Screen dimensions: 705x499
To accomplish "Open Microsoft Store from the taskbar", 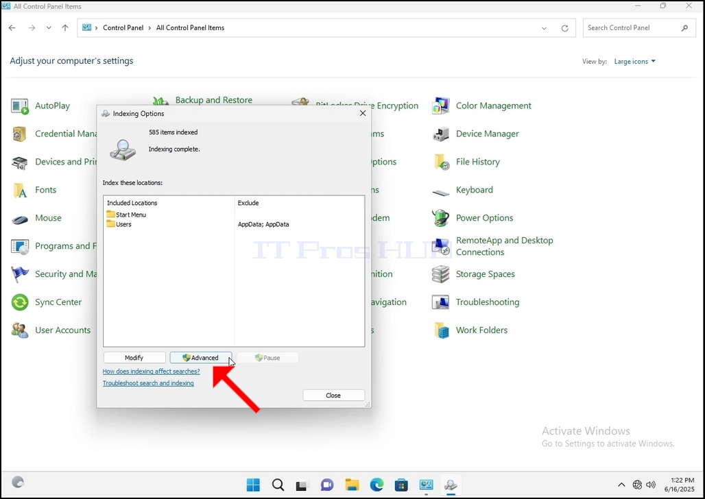I will (x=401, y=485).
